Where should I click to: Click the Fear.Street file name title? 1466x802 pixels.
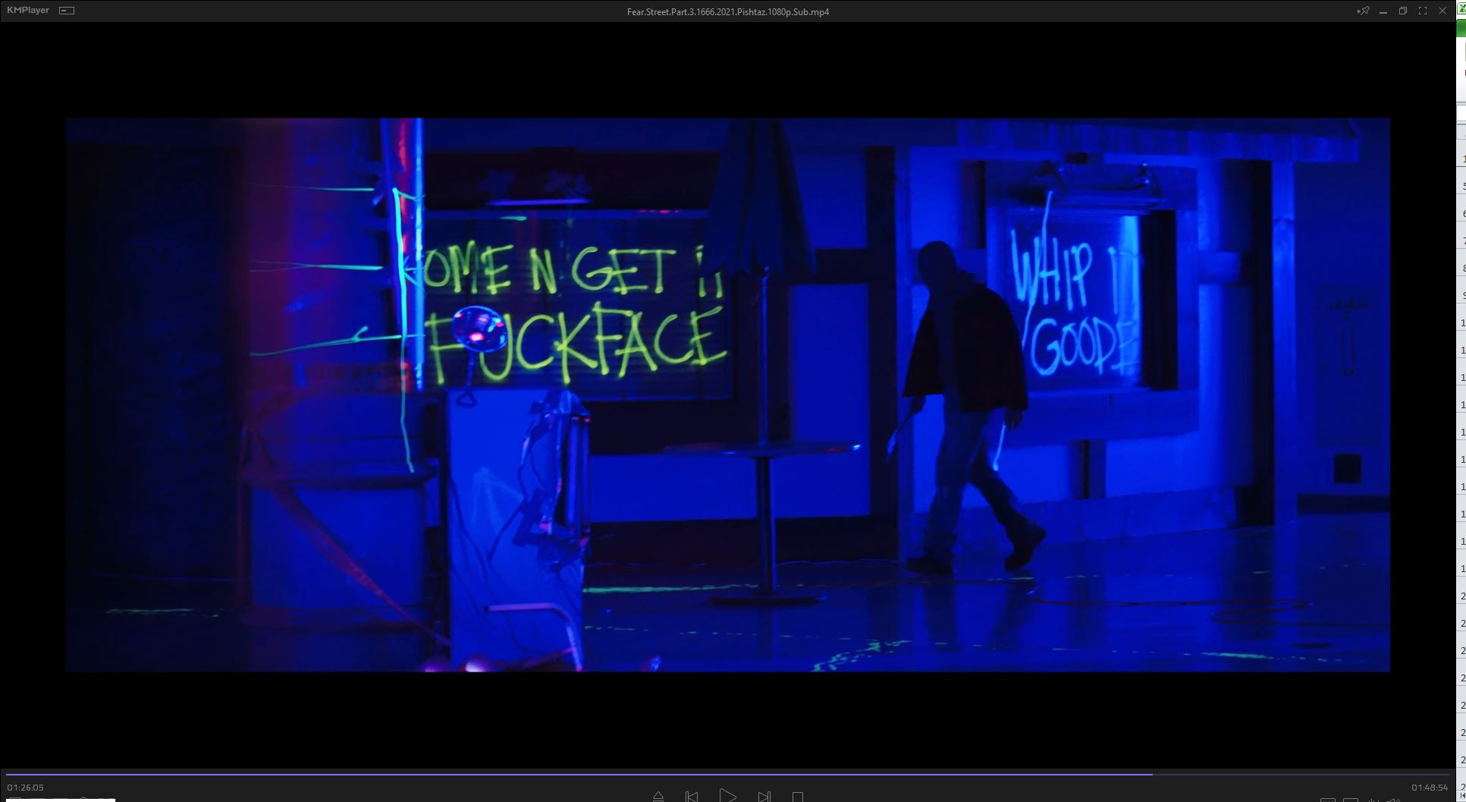(x=727, y=11)
